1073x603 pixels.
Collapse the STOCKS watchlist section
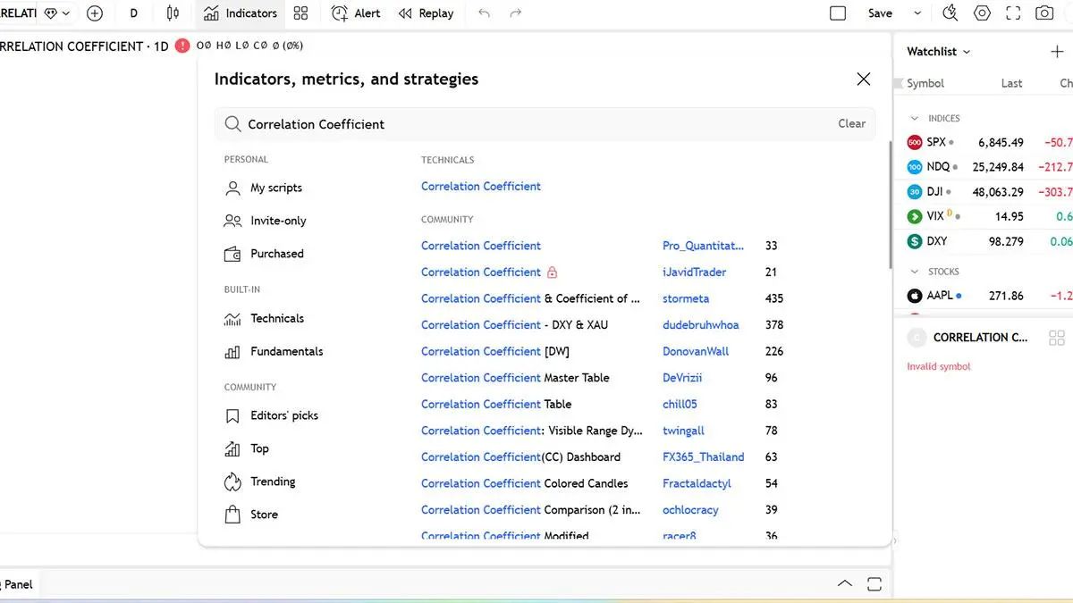click(914, 272)
